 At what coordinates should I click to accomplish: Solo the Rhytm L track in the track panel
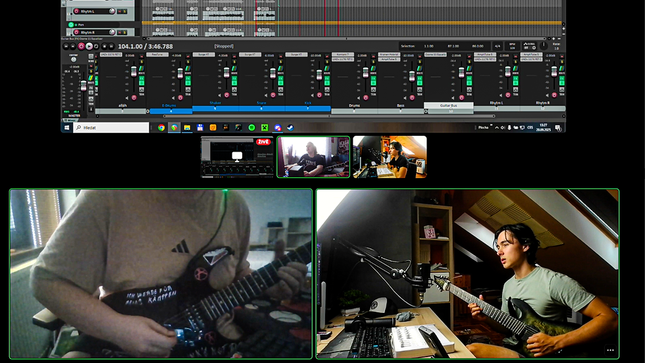click(x=124, y=11)
